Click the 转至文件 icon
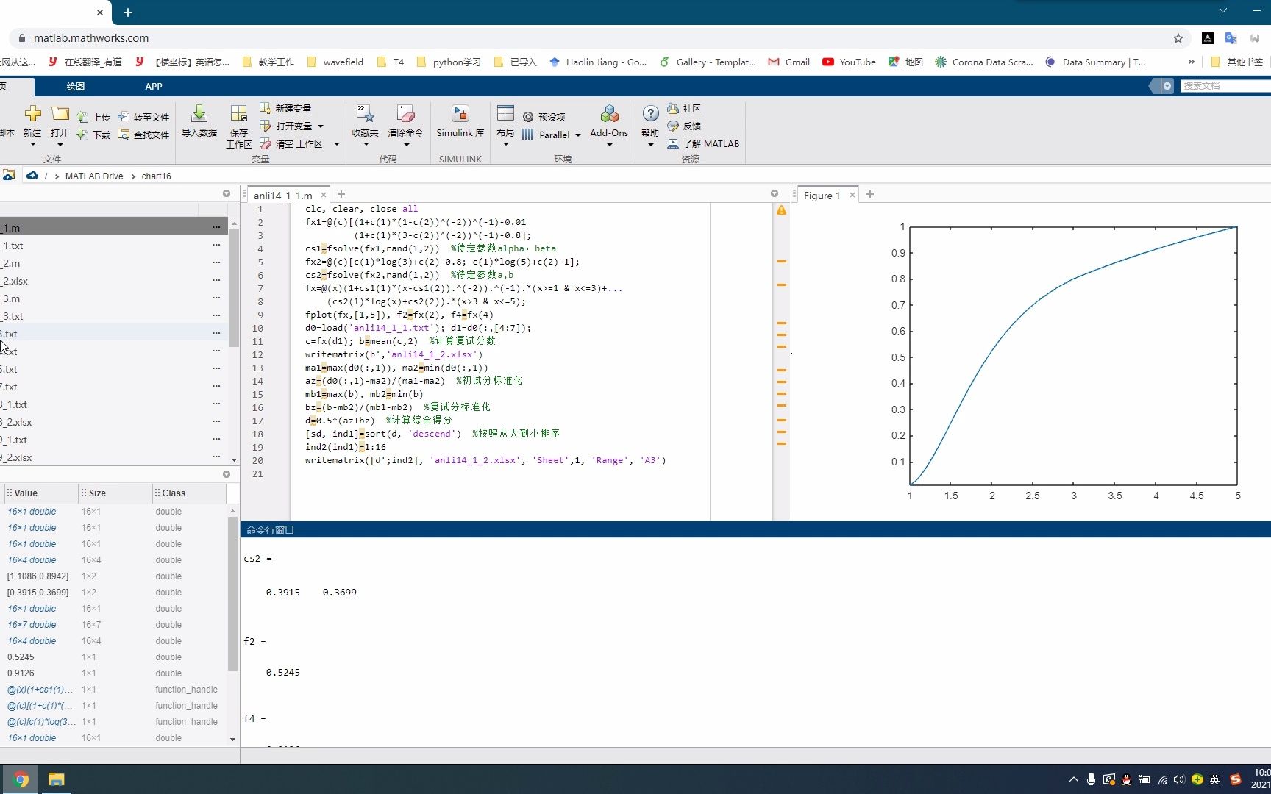This screenshot has height=794, width=1271. [124, 117]
